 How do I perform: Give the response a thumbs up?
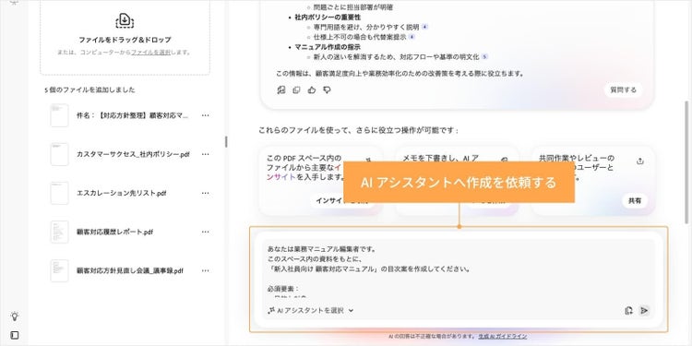(x=312, y=90)
